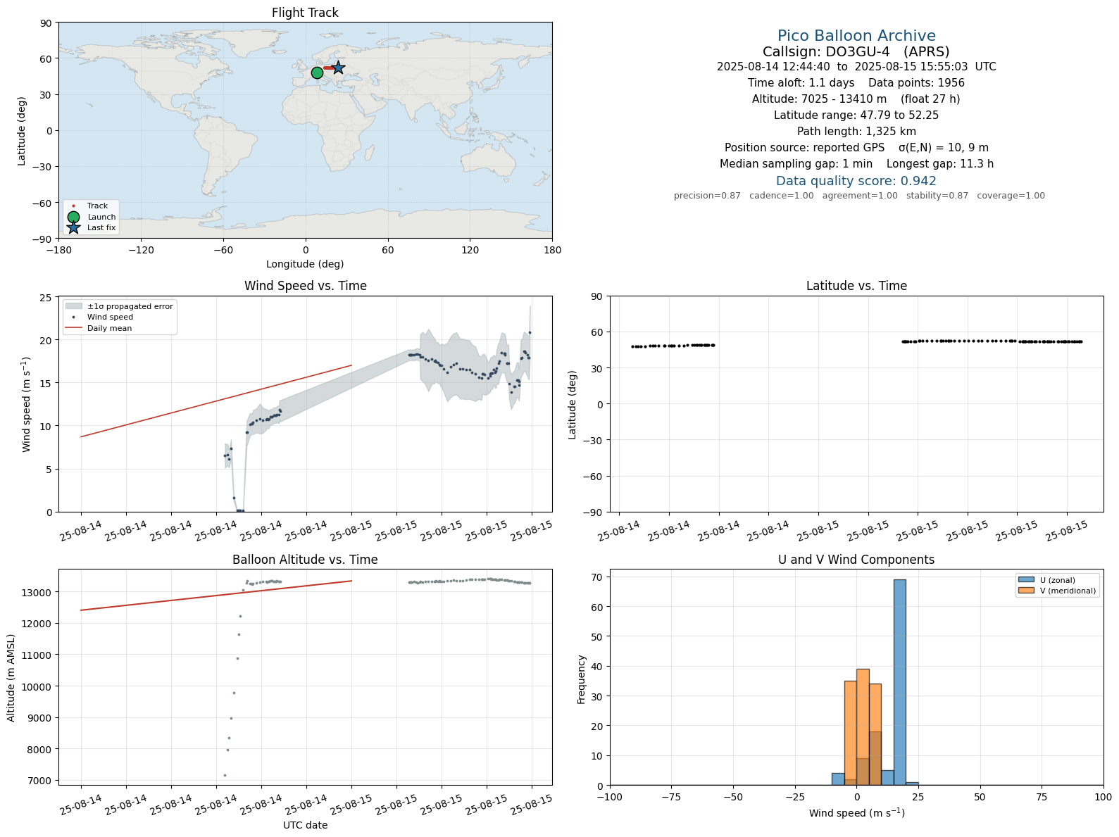Click the "−180" longitude tick label

58,250
